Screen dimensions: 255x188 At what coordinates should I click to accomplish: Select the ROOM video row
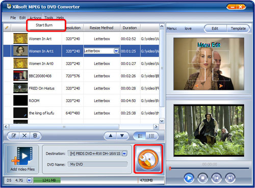click(x=81, y=101)
